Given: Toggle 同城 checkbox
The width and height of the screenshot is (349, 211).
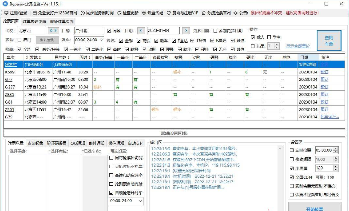Looking at the screenshot, I should point(109,30).
